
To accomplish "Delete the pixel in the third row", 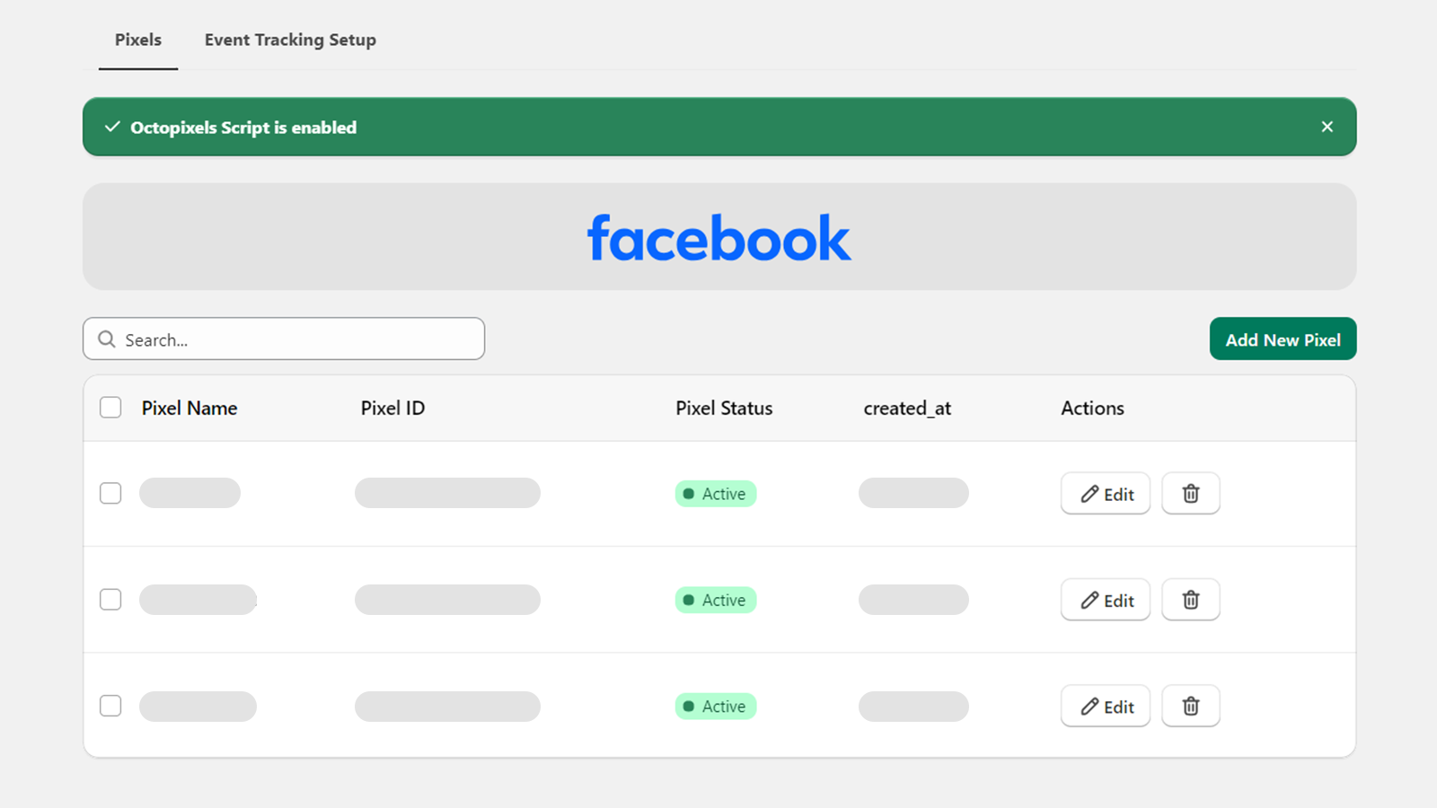I will (1190, 707).
